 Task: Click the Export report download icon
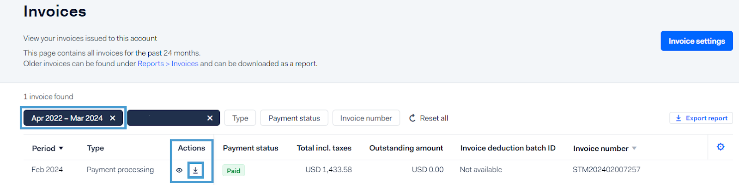(x=678, y=118)
